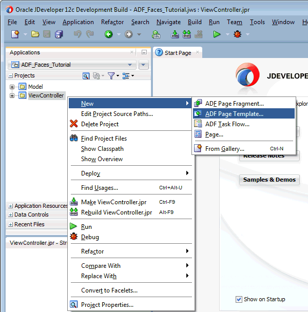
Task: Collapse the Projects section
Action: coord(11,76)
